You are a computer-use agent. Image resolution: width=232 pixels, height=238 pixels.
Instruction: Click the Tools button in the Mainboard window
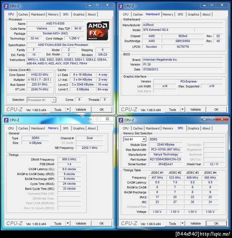(172, 110)
